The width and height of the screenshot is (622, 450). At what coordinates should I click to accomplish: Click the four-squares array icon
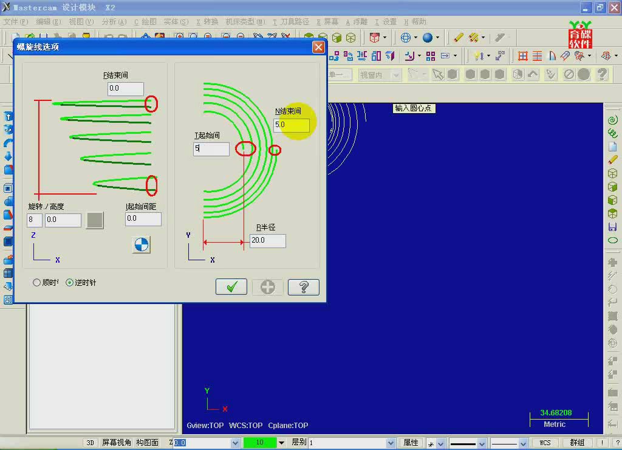tap(431, 56)
